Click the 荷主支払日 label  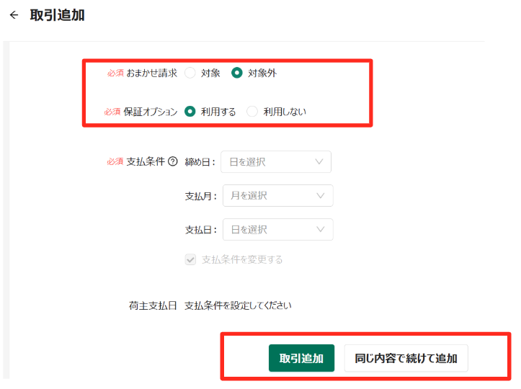153,305
